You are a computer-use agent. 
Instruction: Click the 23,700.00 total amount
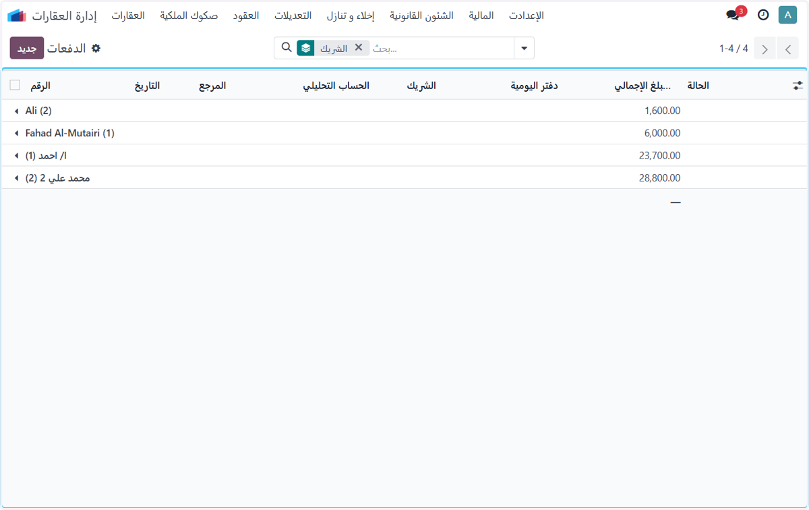pyautogui.click(x=660, y=155)
